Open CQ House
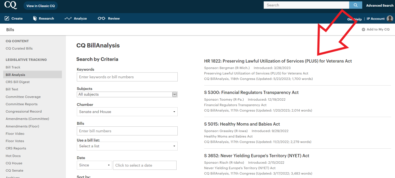The image size is (395, 178). pos(14,163)
